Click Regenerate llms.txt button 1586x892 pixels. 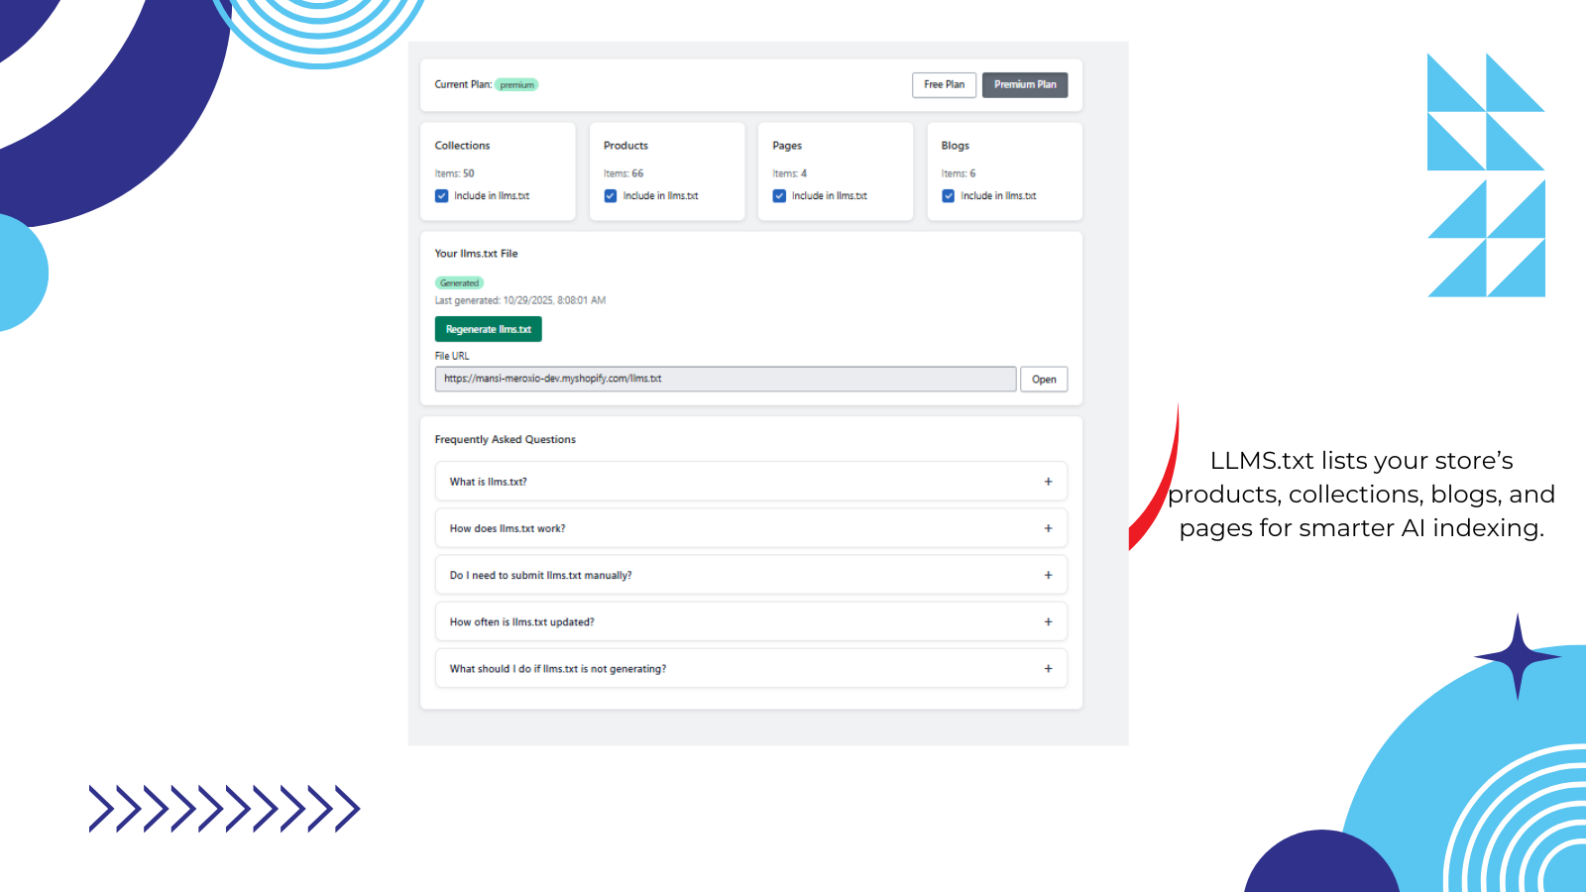(x=489, y=329)
